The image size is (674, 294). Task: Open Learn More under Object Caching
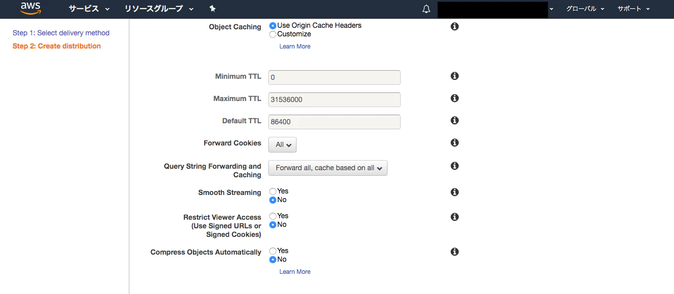pos(295,46)
